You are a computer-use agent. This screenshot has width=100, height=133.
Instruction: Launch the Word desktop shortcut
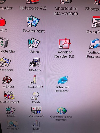[34, 43]
